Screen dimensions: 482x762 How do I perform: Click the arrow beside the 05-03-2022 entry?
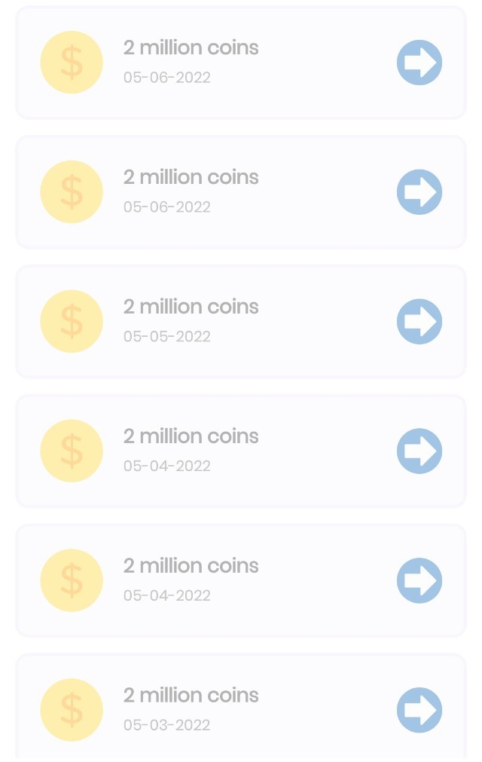point(419,710)
